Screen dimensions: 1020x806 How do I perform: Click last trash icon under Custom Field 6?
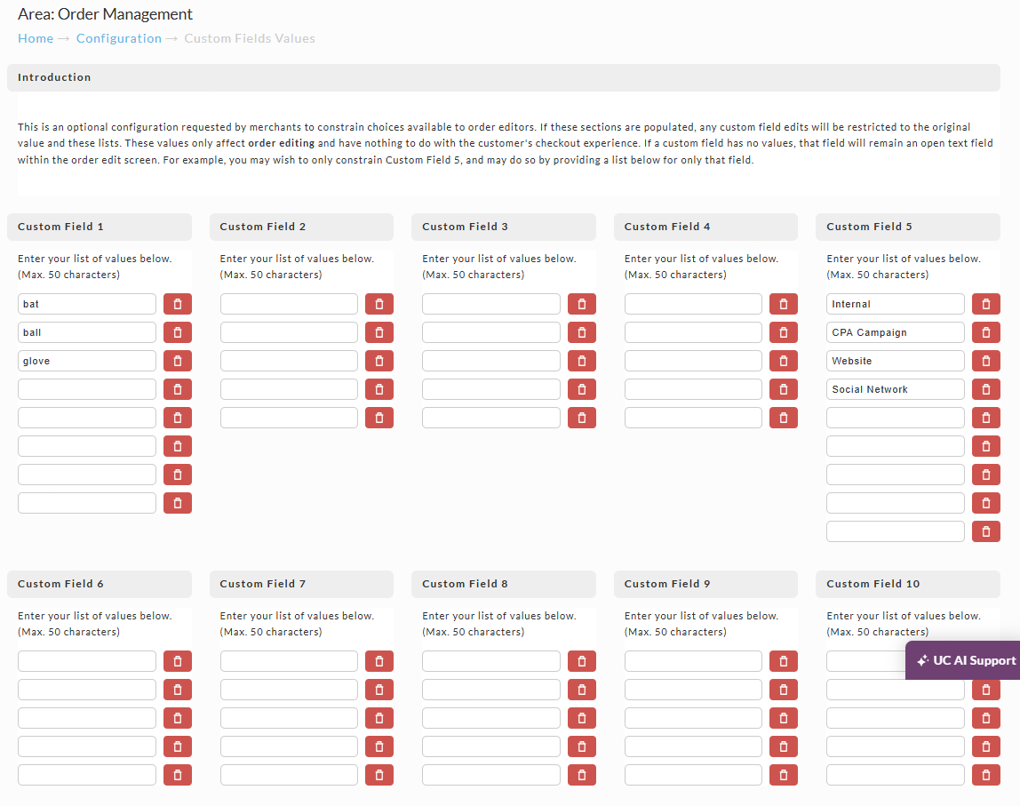click(178, 775)
